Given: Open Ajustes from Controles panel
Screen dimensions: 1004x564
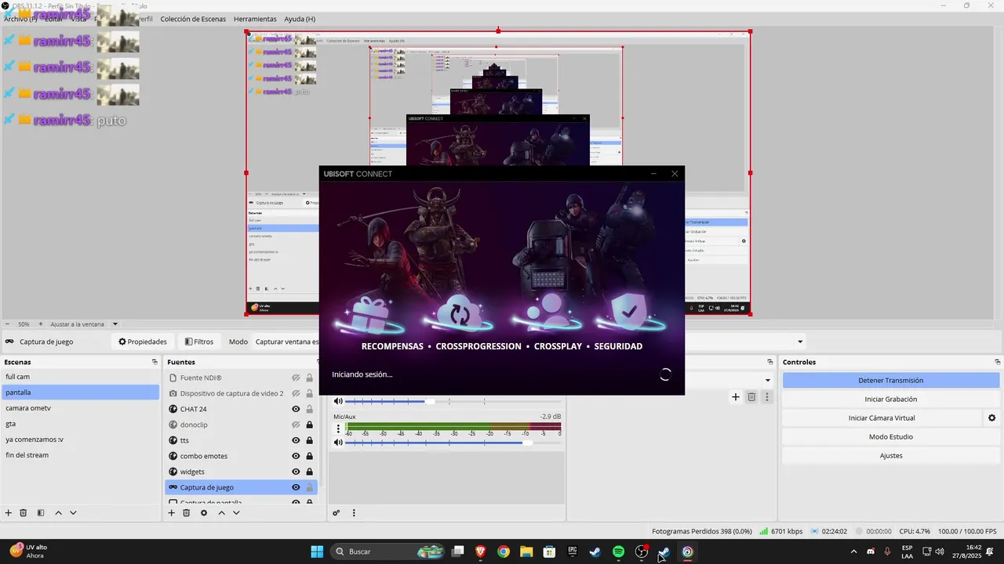Looking at the screenshot, I should point(890,455).
